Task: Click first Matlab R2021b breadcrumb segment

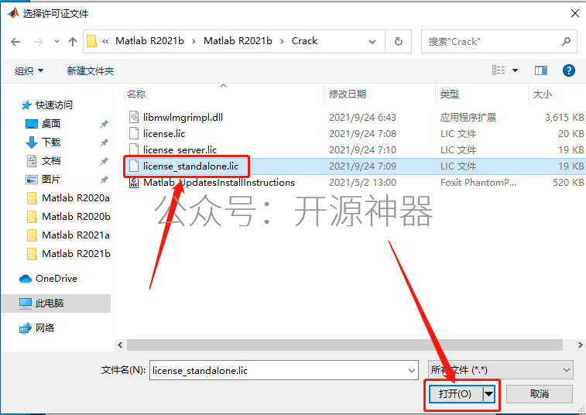Action: point(149,41)
